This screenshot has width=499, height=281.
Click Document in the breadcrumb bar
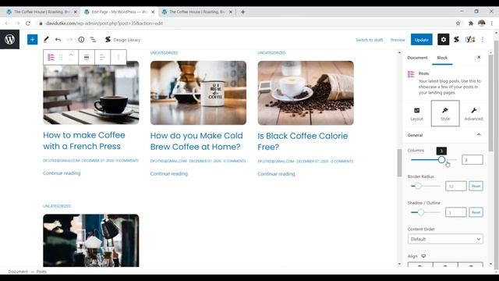click(18, 272)
